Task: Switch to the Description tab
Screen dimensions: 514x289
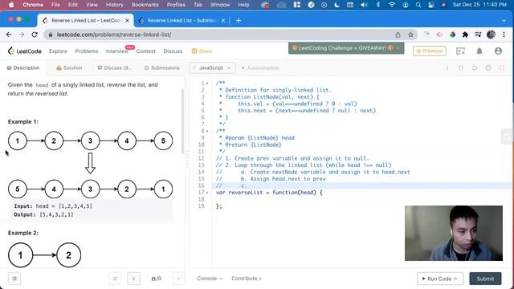Action: (x=23, y=67)
